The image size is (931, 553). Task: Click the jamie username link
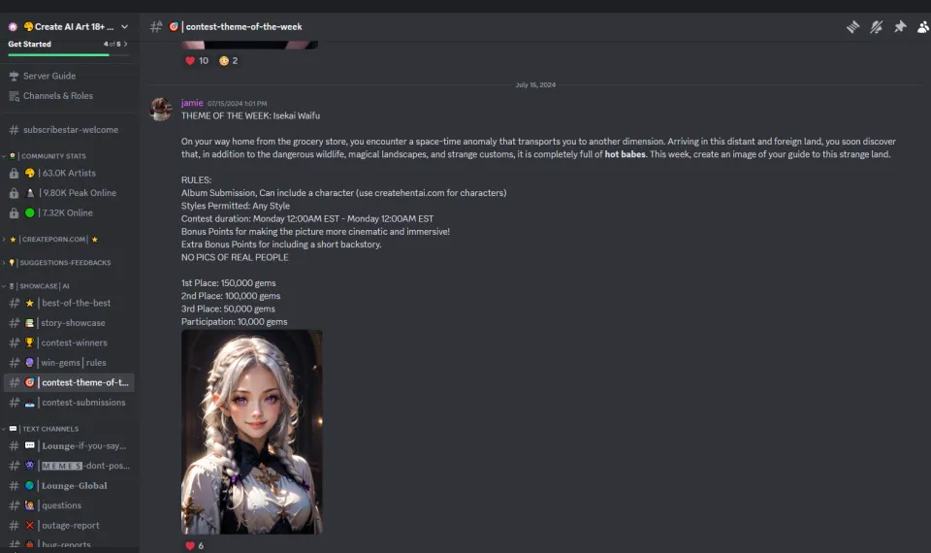[x=192, y=103]
